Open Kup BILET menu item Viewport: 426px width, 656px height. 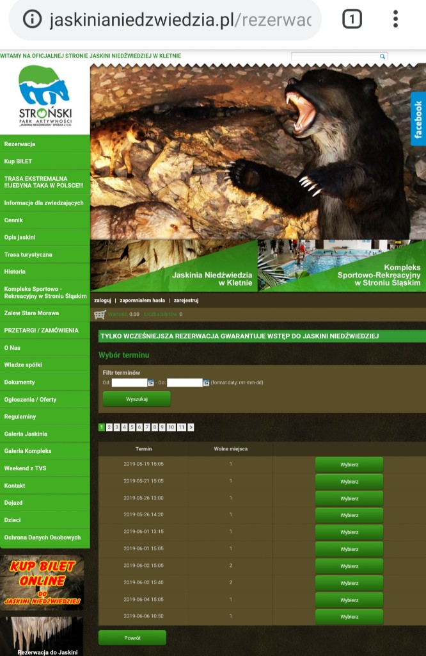[x=45, y=161]
